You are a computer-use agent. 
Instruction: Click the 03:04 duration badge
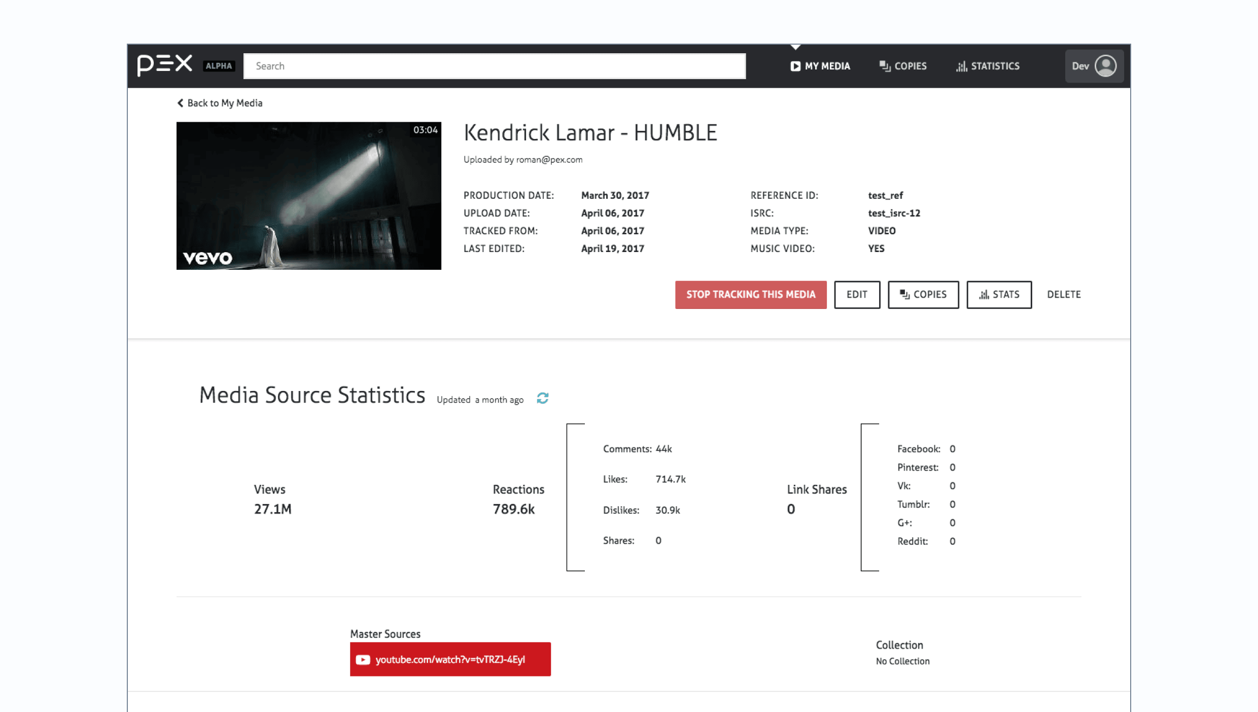click(425, 130)
